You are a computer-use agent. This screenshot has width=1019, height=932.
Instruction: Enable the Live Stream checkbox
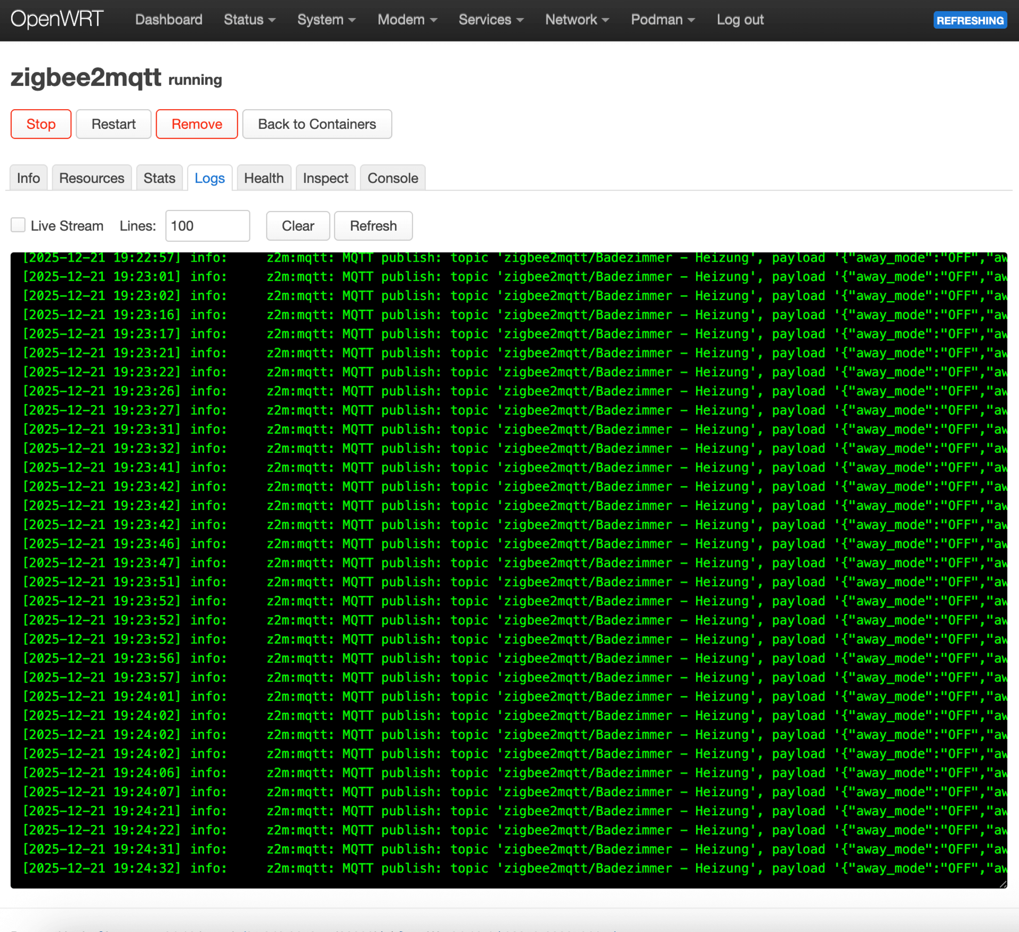coord(18,225)
